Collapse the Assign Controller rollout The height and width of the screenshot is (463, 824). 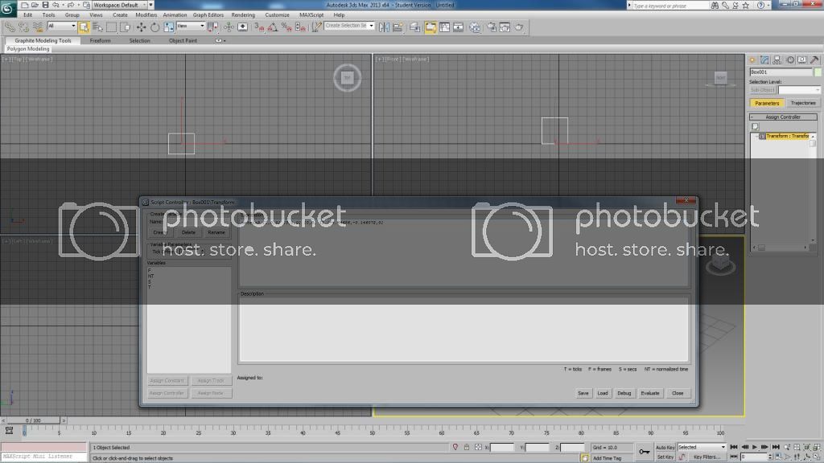783,117
